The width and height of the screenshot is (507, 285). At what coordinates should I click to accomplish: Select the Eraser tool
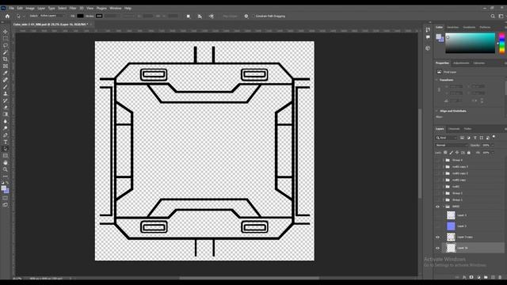click(6, 108)
